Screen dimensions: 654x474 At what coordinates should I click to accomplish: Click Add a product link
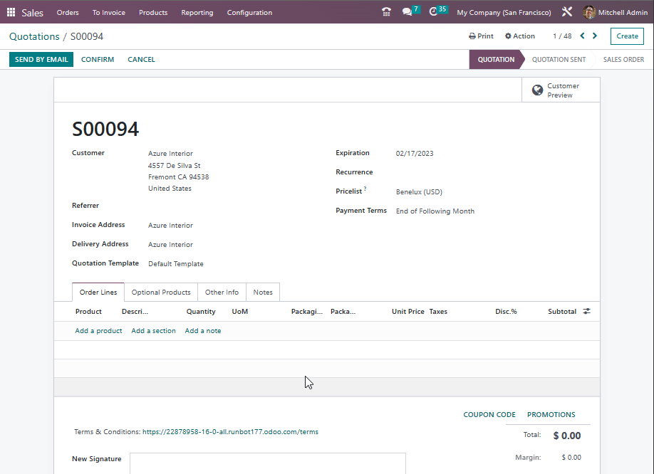coord(98,330)
